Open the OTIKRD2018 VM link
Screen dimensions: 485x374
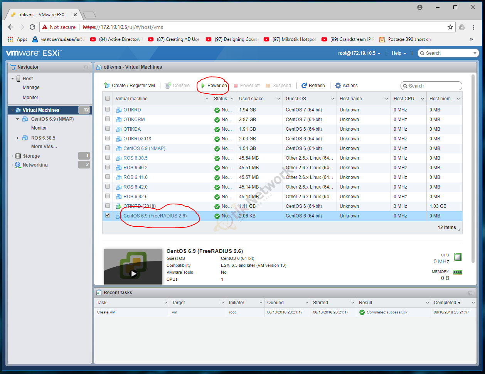137,139
